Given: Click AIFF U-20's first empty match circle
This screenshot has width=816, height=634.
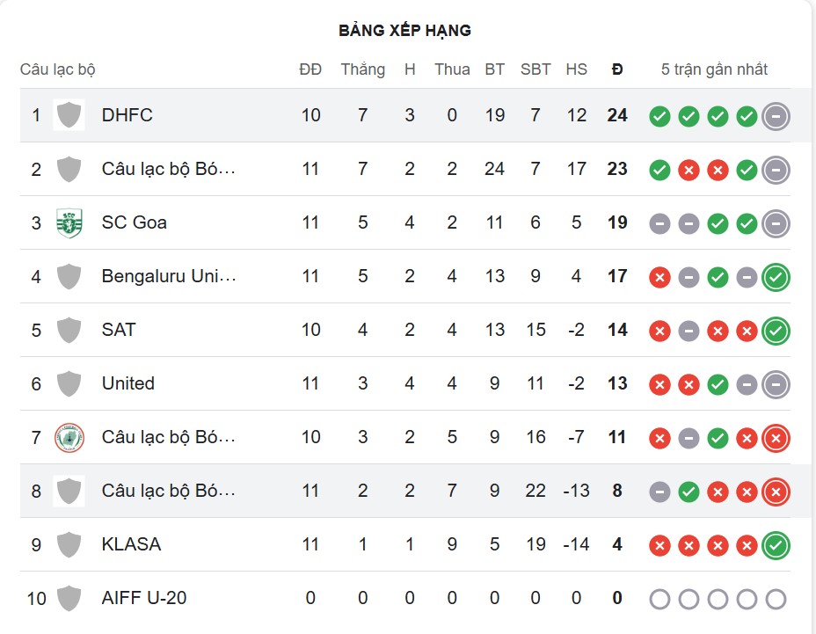Looking at the screenshot, I should (x=659, y=599).
